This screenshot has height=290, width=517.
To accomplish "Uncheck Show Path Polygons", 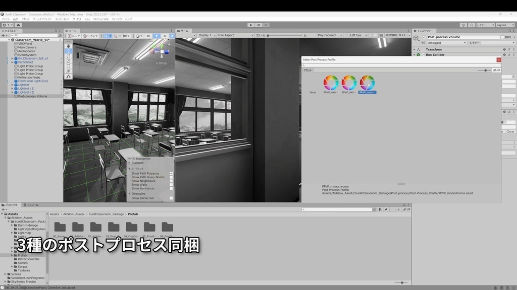I will click(172, 174).
